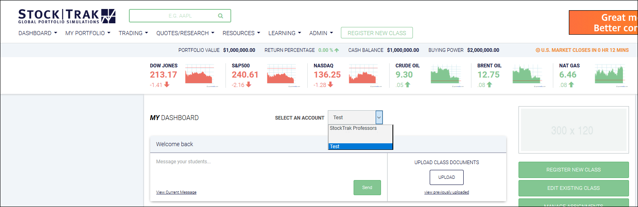Click the S&P500 red down arrow
638x207 pixels.
(249, 85)
